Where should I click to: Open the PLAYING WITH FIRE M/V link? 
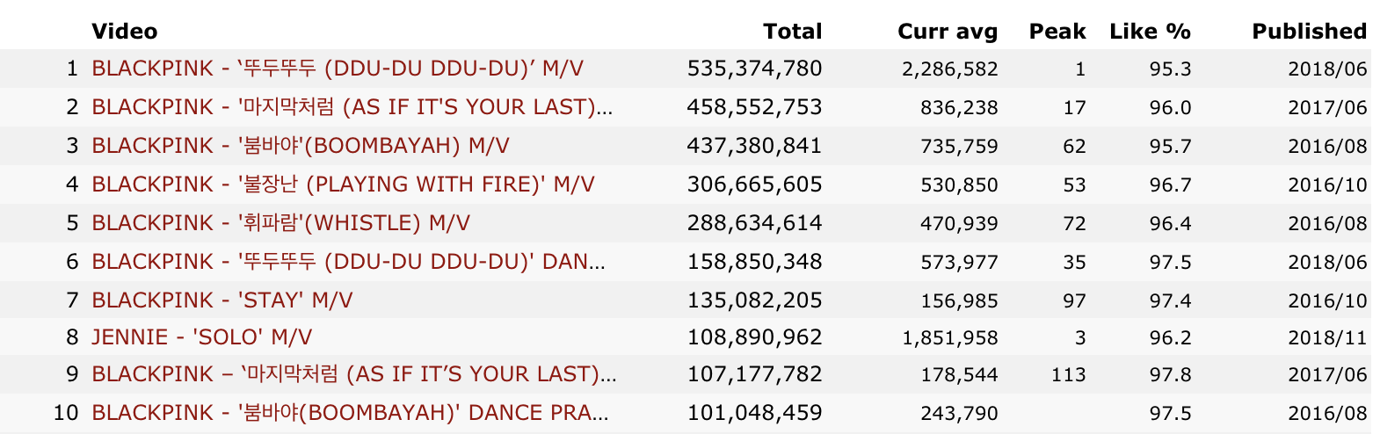[343, 184]
